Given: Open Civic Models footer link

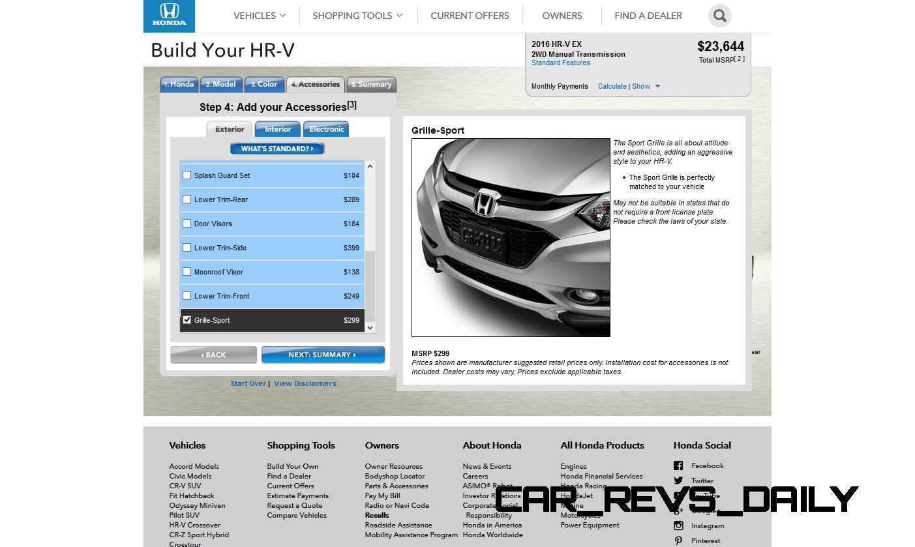Looking at the screenshot, I should point(190,476).
